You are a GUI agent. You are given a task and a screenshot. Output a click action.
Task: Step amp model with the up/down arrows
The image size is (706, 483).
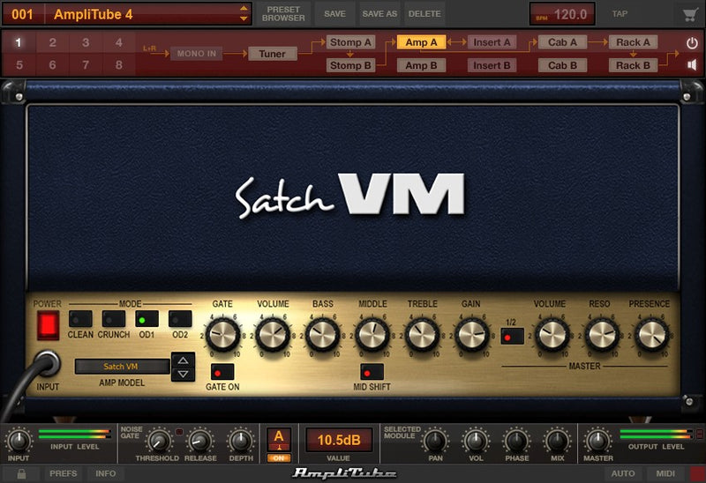(183, 366)
